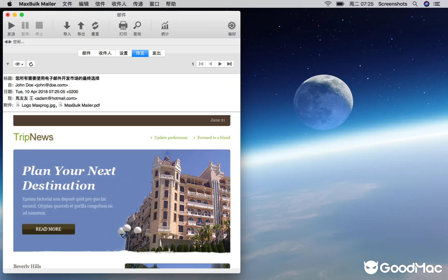Toggle the preview disclosure triangle
This screenshot has width=448, height=280.
point(7,64)
